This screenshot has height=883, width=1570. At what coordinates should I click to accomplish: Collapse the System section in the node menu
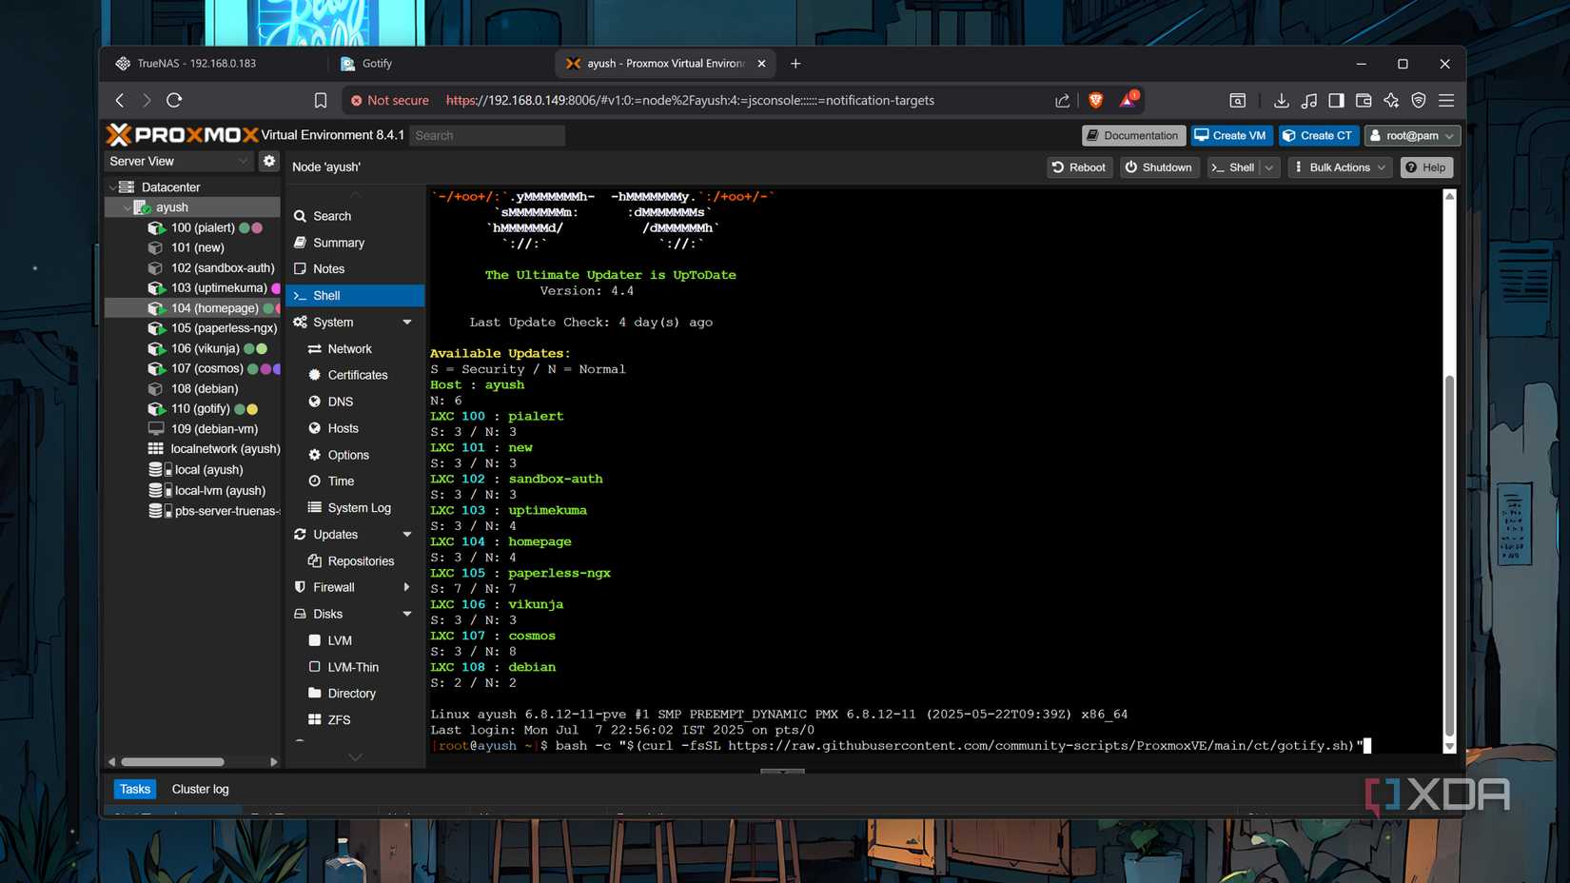pos(407,322)
